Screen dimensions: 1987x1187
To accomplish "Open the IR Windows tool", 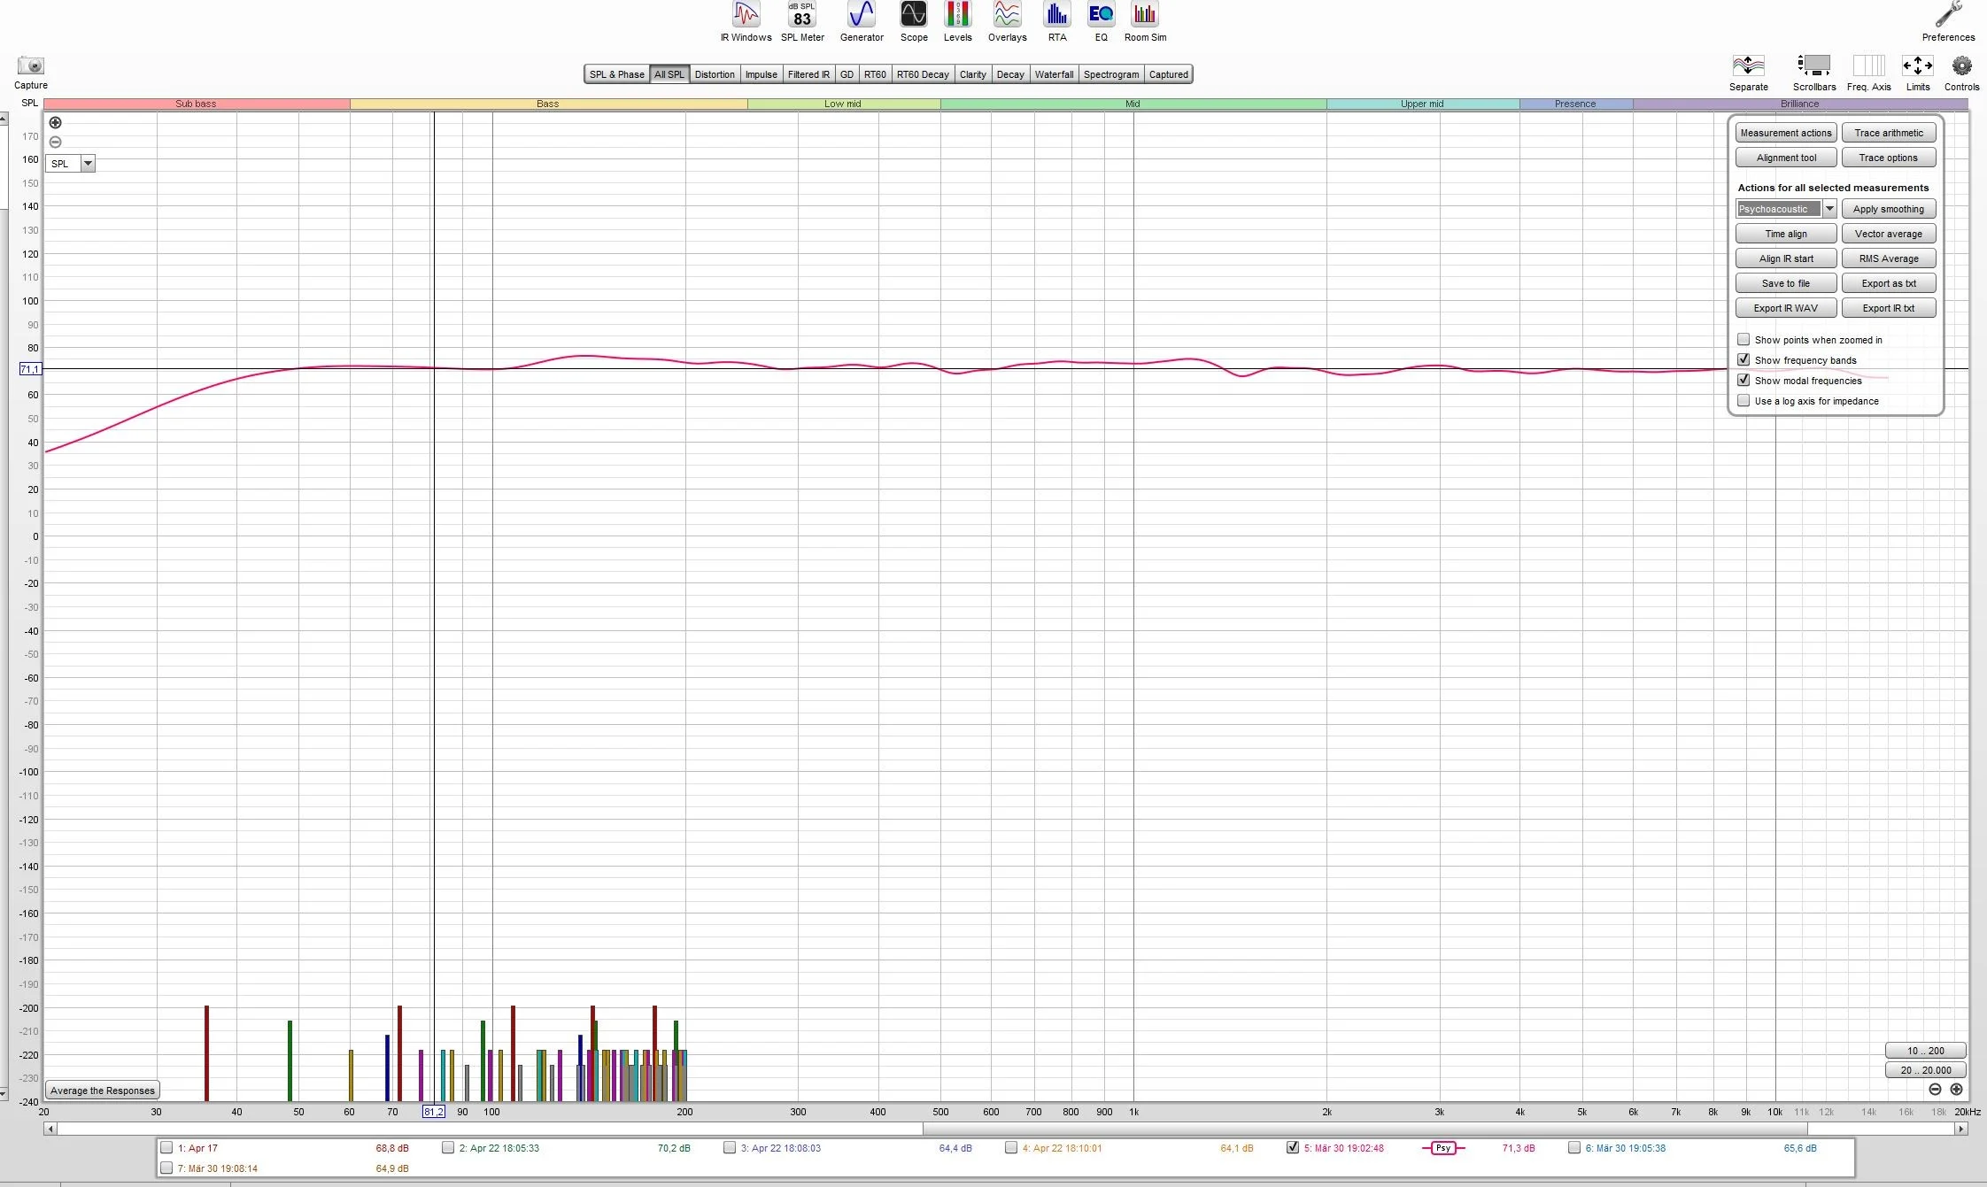I will 746,21.
